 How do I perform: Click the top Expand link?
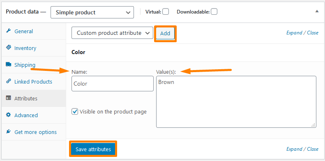294,33
